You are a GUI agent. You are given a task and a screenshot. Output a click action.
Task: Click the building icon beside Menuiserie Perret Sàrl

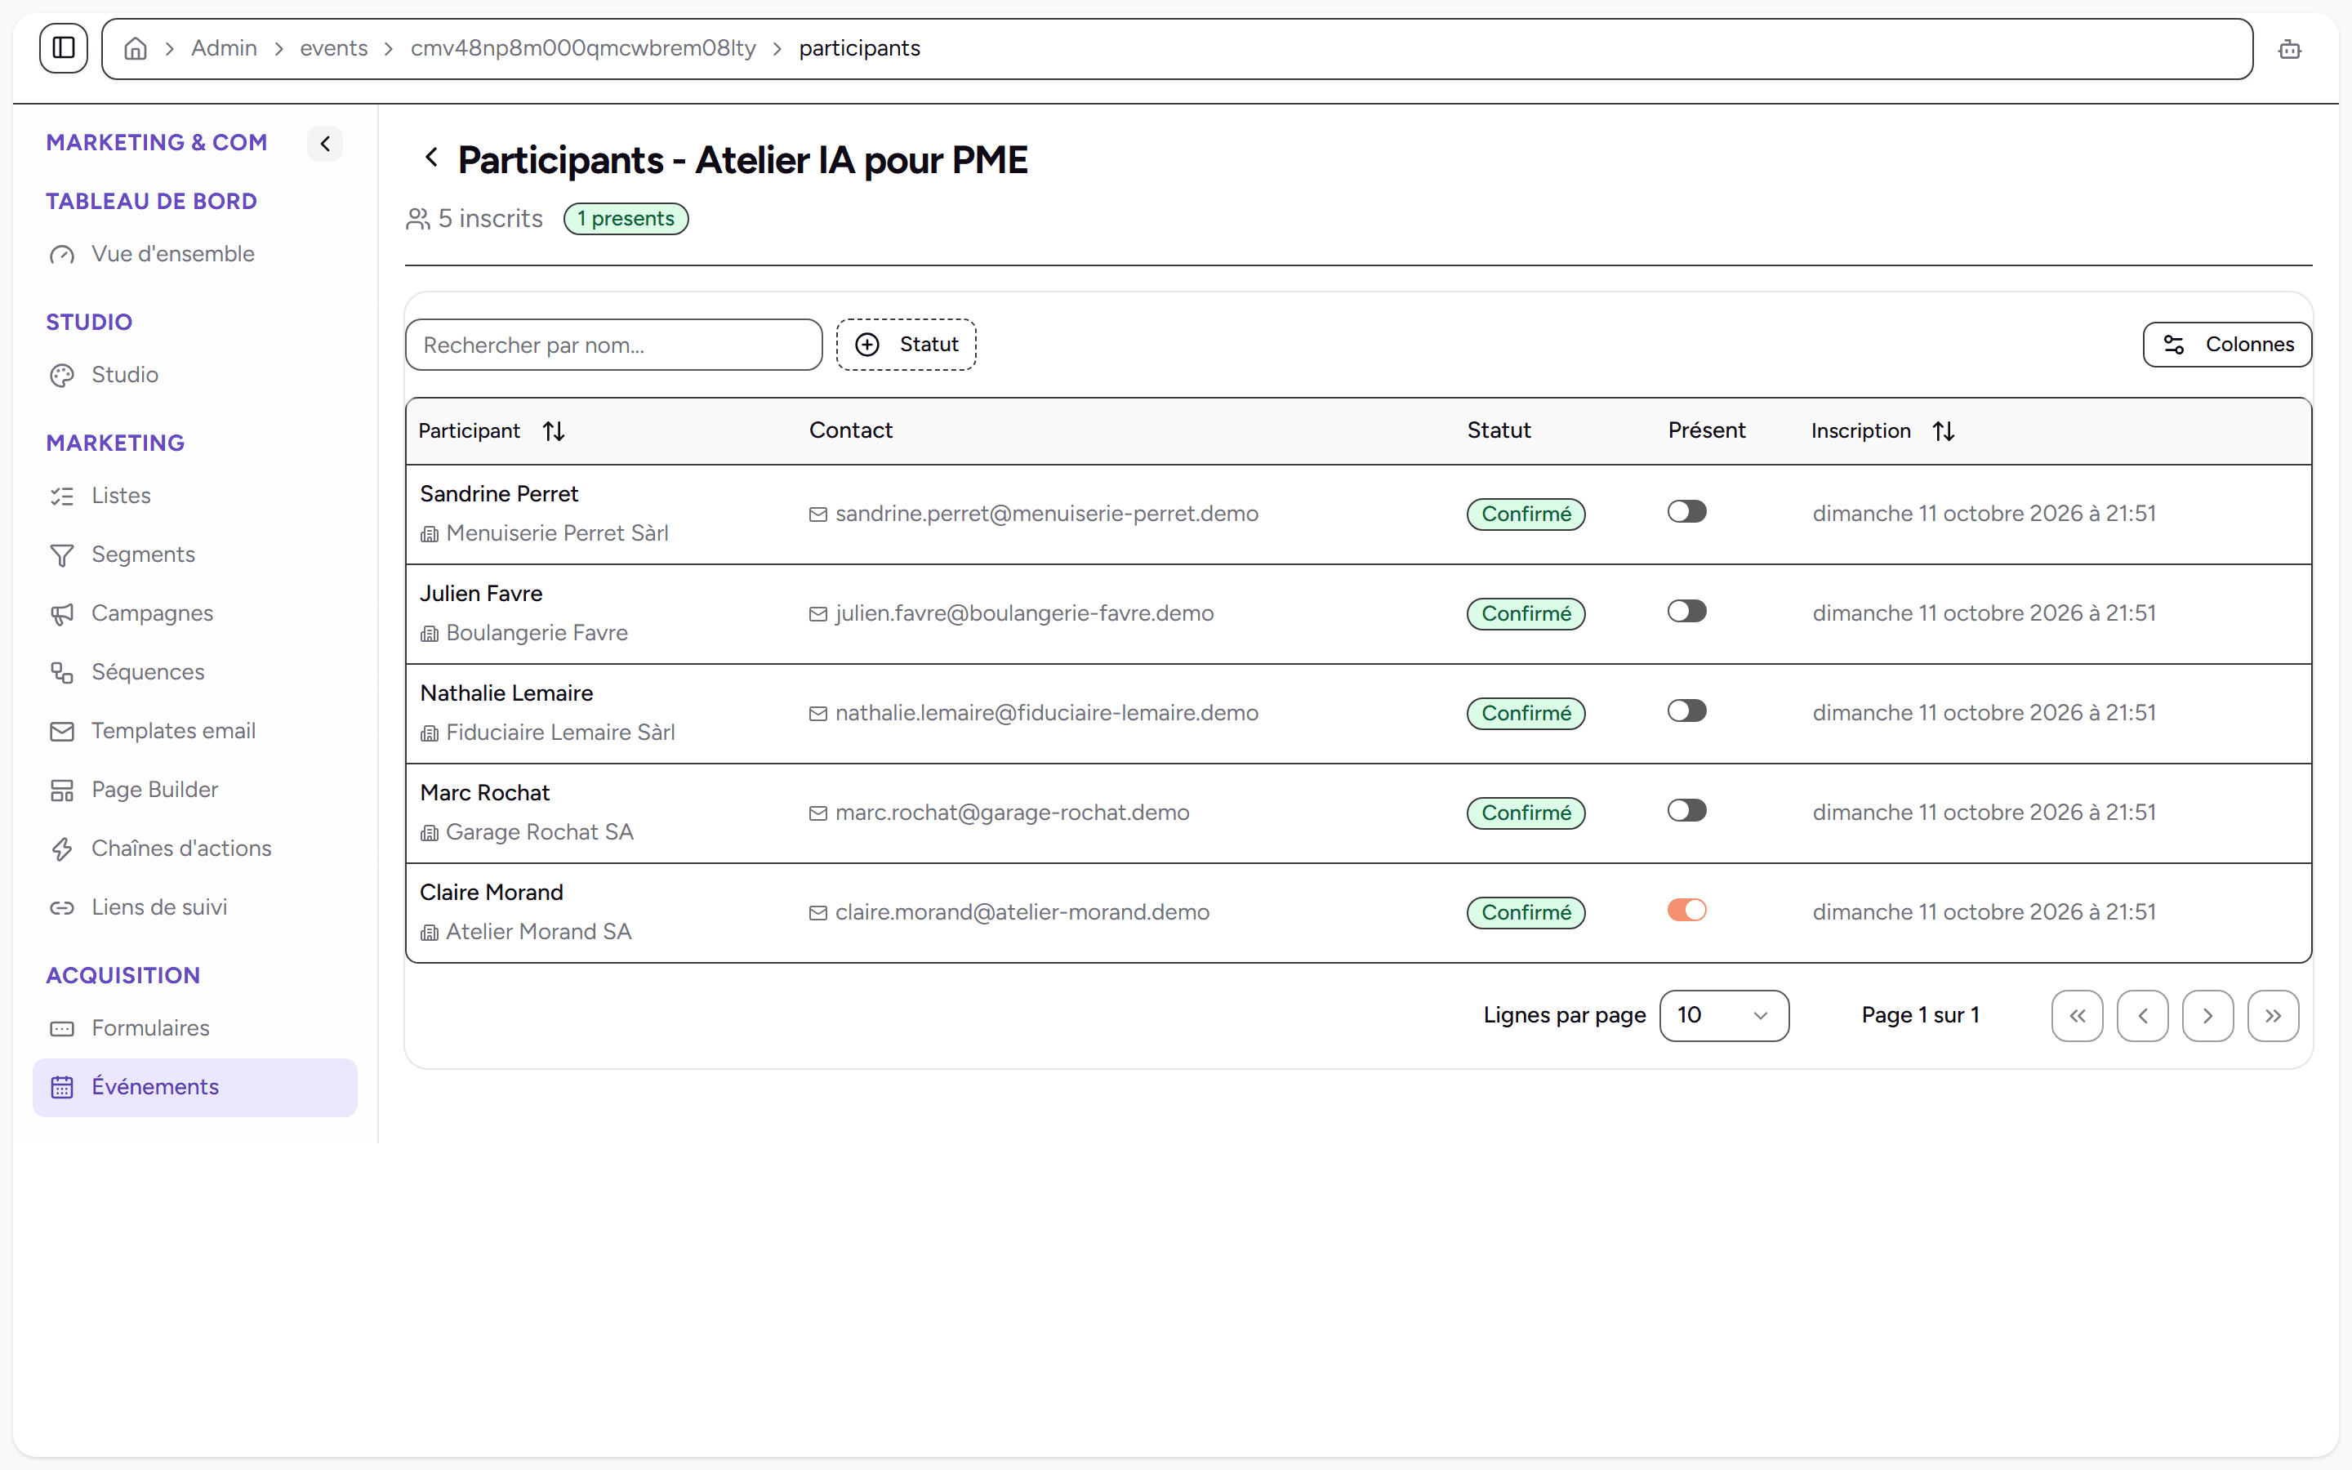430,534
